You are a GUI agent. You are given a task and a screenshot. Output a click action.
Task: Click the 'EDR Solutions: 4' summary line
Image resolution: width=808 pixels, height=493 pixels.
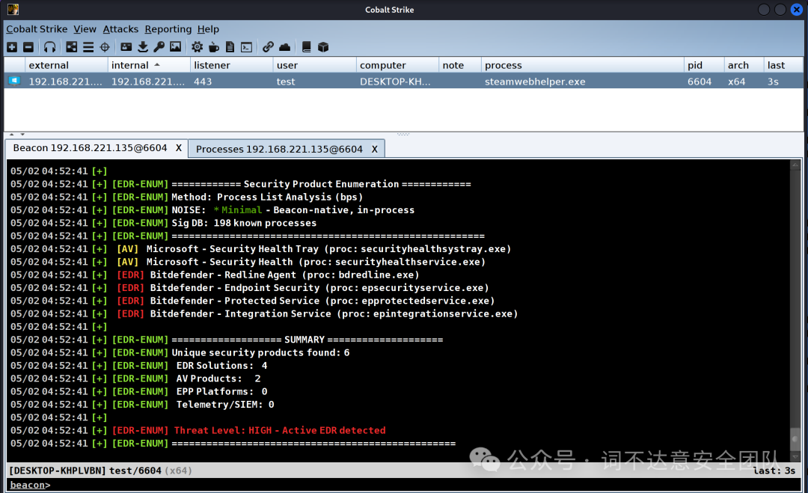[x=221, y=366]
